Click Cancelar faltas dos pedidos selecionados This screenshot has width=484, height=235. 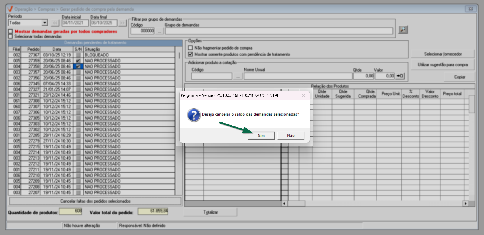(x=95, y=201)
